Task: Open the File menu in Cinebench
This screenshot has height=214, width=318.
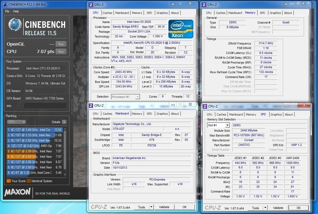Action: click(x=7, y=11)
